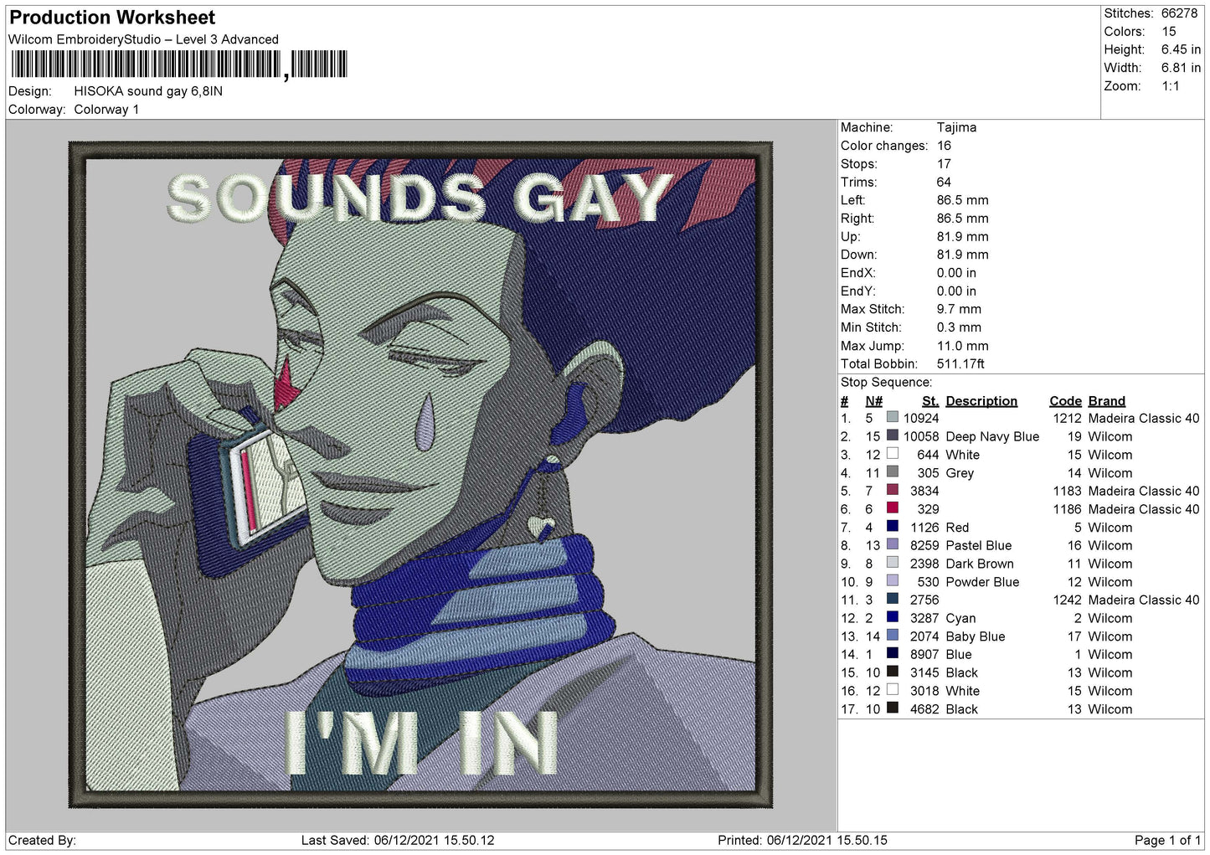Select the 'EndX:' label
This screenshot has width=1210, height=855.
coord(858,273)
